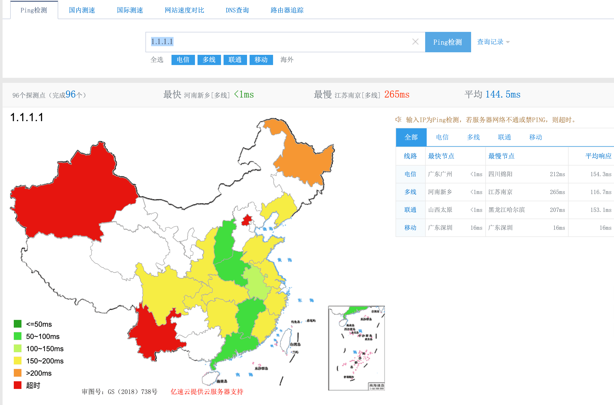Clear the IP input with the X icon
The image size is (614, 405).
(x=415, y=42)
